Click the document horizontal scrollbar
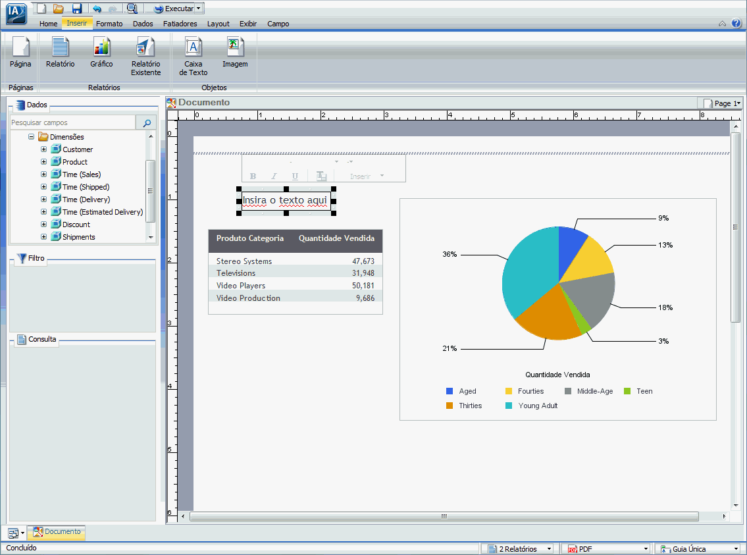Image resolution: width=747 pixels, height=555 pixels. coord(444,516)
